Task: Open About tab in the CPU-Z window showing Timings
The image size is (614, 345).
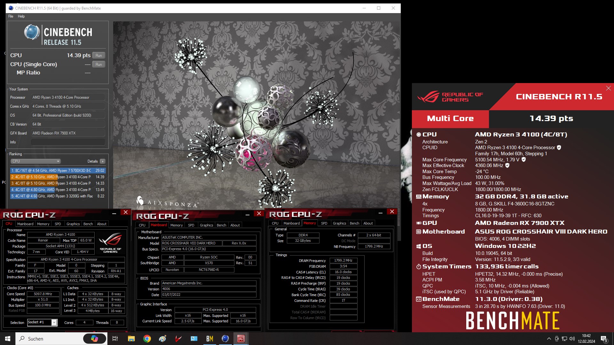Action: [x=368, y=223]
